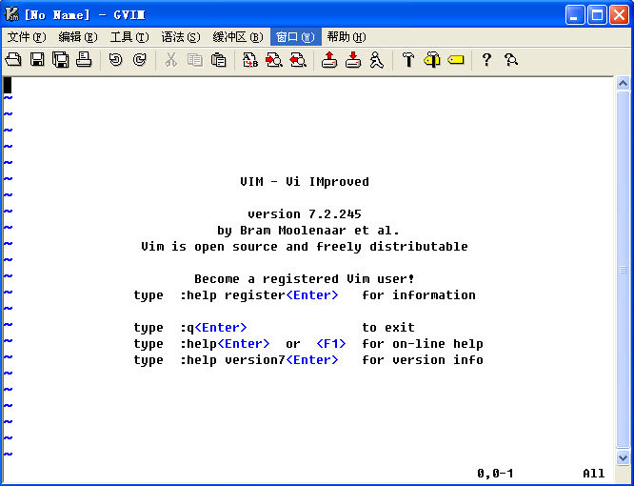The width and height of the screenshot is (634, 486).
Task: Run Make hammer icon
Action: click(408, 60)
